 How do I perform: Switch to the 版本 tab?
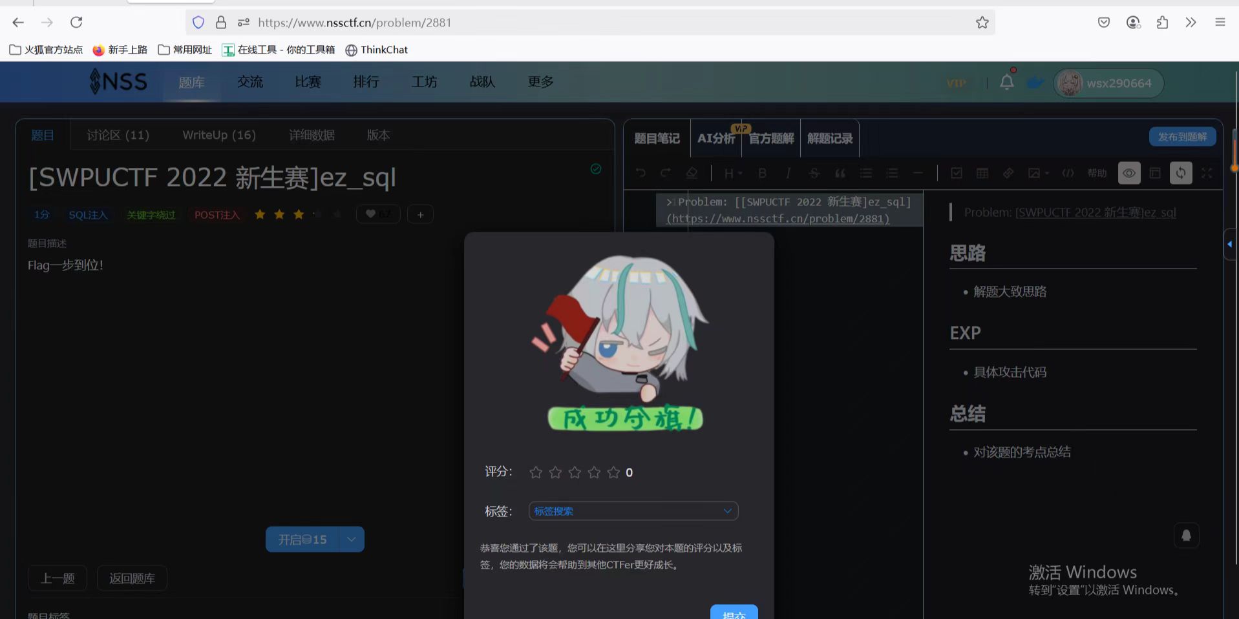378,135
